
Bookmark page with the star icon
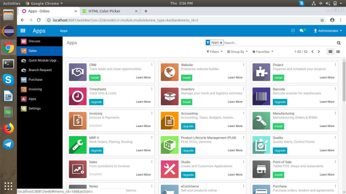tap(322, 20)
